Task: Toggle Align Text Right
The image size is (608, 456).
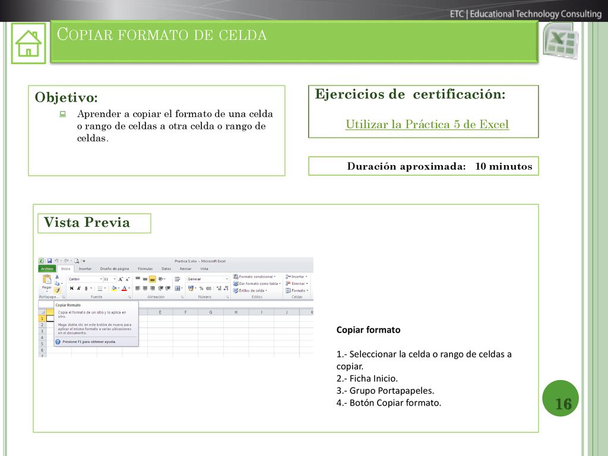Action: pyautogui.click(x=153, y=288)
